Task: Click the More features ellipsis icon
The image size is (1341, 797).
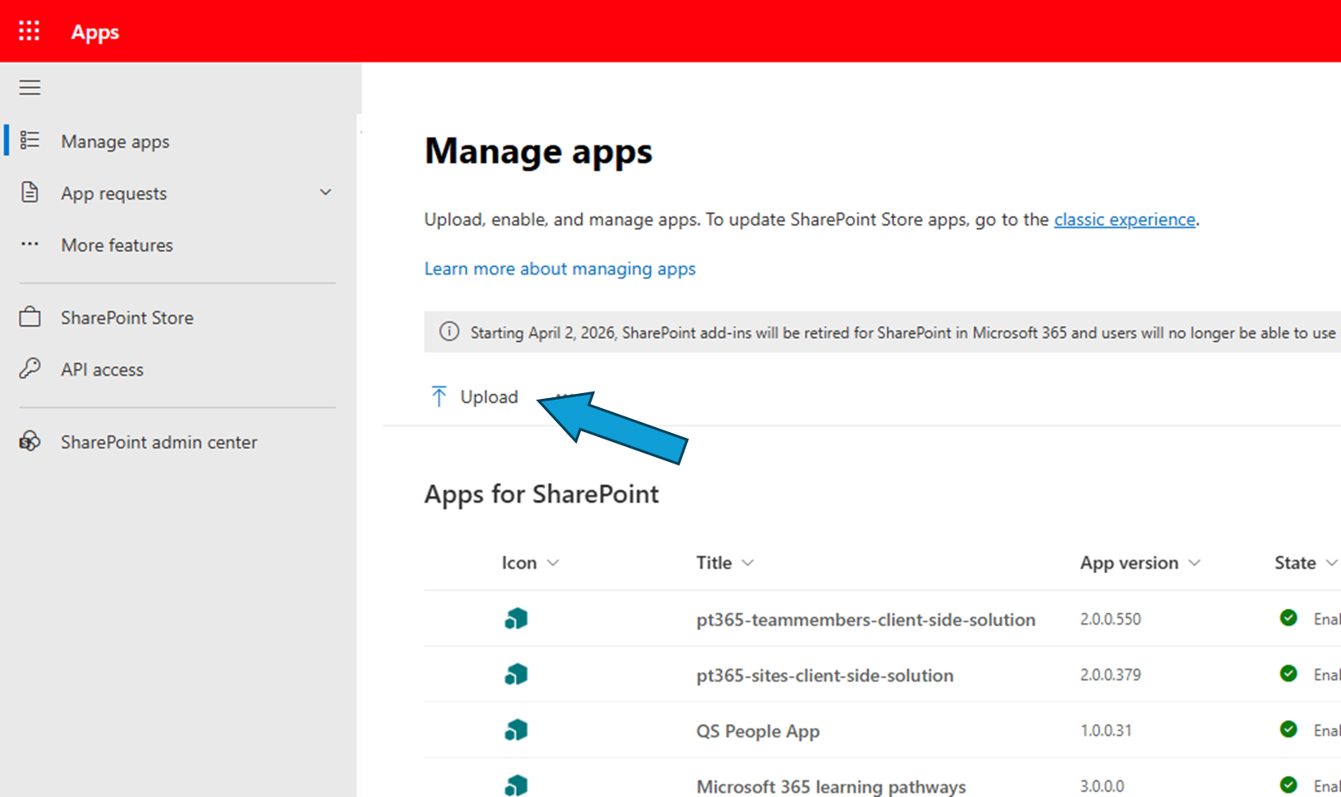Action: (x=30, y=245)
